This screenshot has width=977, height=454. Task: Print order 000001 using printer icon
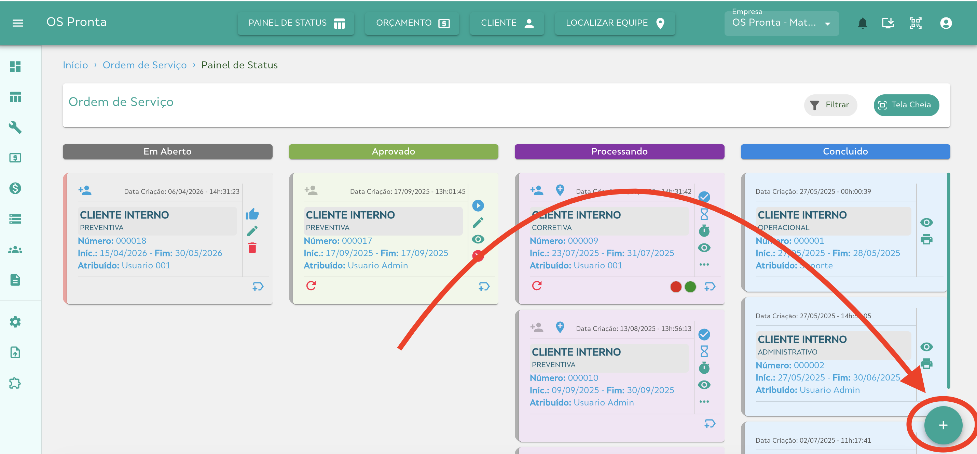pyautogui.click(x=926, y=240)
